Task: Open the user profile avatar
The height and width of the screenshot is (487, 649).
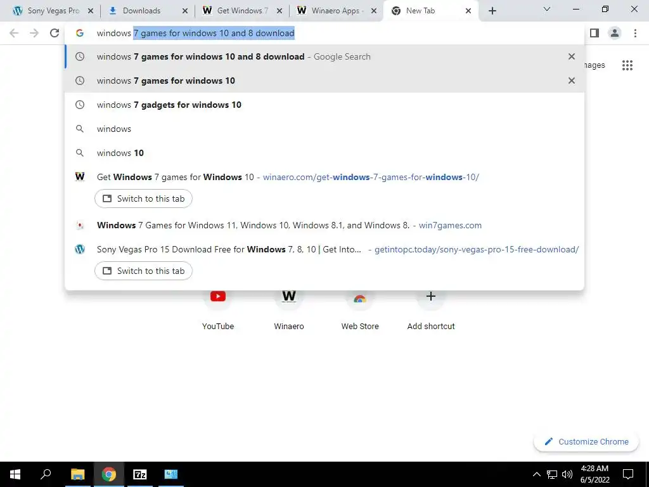Action: coord(615,33)
